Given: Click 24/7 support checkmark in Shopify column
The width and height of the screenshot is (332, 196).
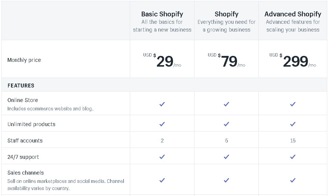Looking at the screenshot, I should [x=226, y=157].
